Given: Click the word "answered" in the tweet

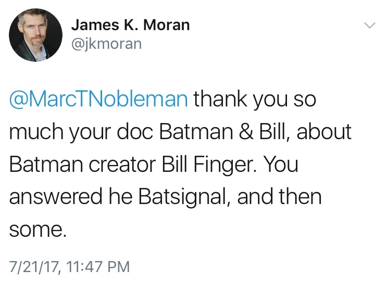Looking at the screenshot, I should pyautogui.click(x=50, y=197).
